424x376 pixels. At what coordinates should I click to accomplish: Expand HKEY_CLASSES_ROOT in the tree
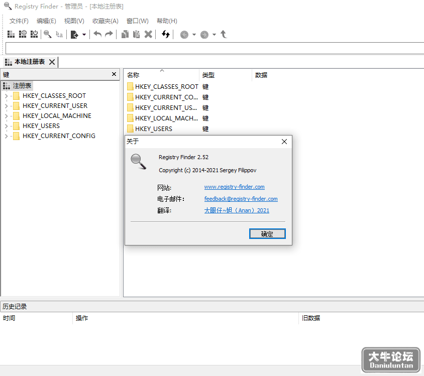click(6, 96)
